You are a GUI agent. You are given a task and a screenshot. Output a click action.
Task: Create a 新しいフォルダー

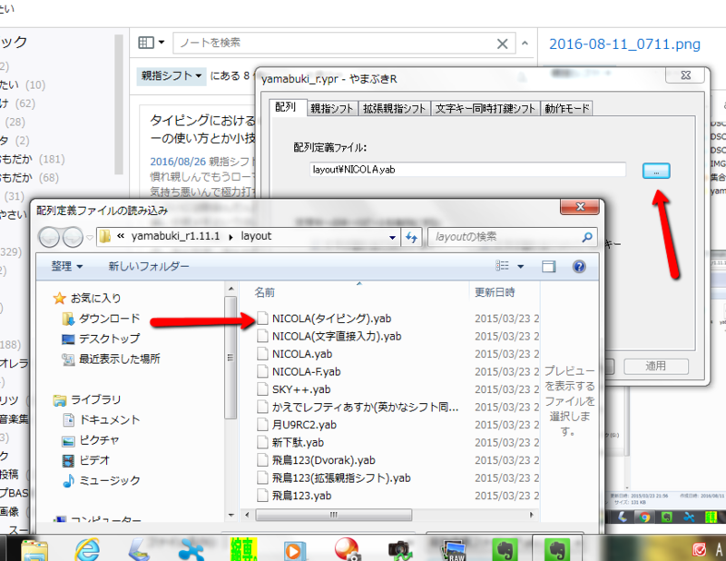point(149,266)
